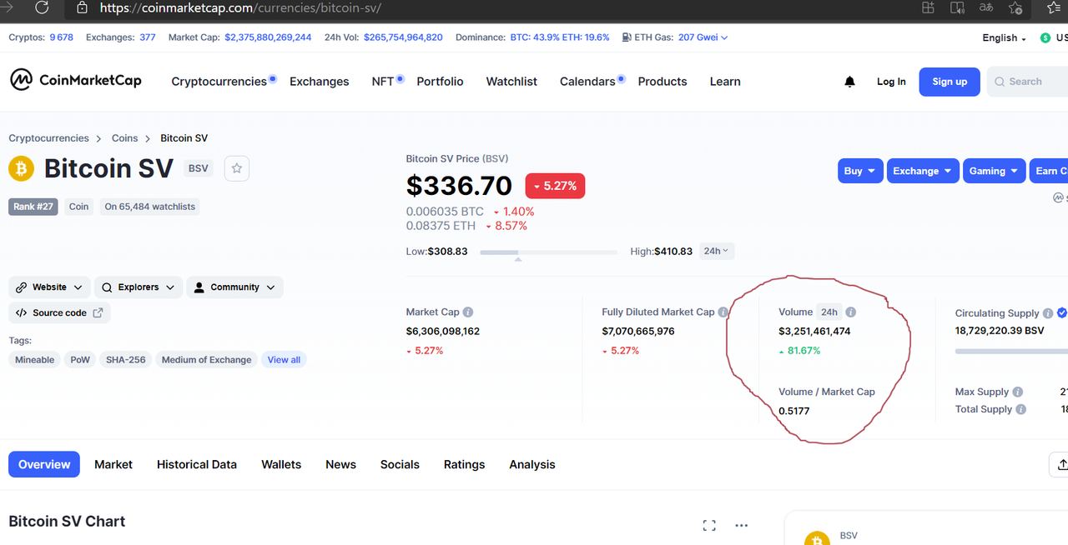Click the Search input field

[x=1027, y=82]
